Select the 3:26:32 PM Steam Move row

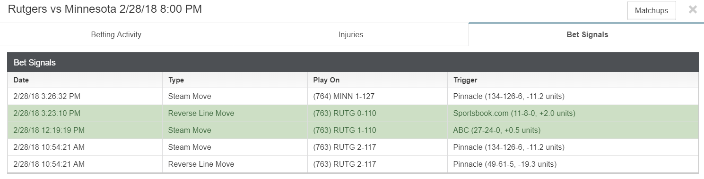pos(353,96)
